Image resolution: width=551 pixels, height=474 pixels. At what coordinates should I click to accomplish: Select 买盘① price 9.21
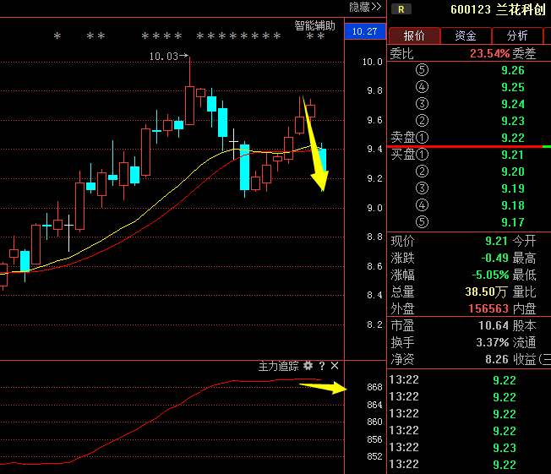pyautogui.click(x=512, y=155)
